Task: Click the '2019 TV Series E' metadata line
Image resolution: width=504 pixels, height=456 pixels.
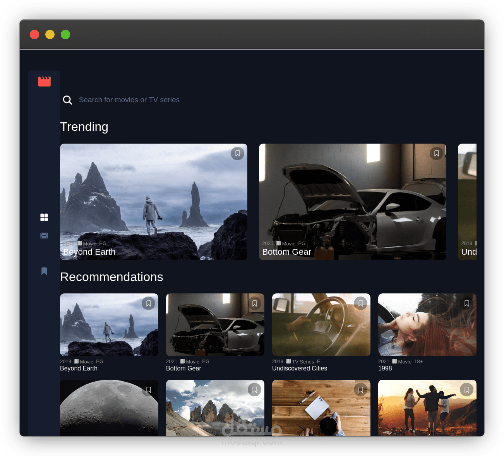Action: [x=296, y=362]
